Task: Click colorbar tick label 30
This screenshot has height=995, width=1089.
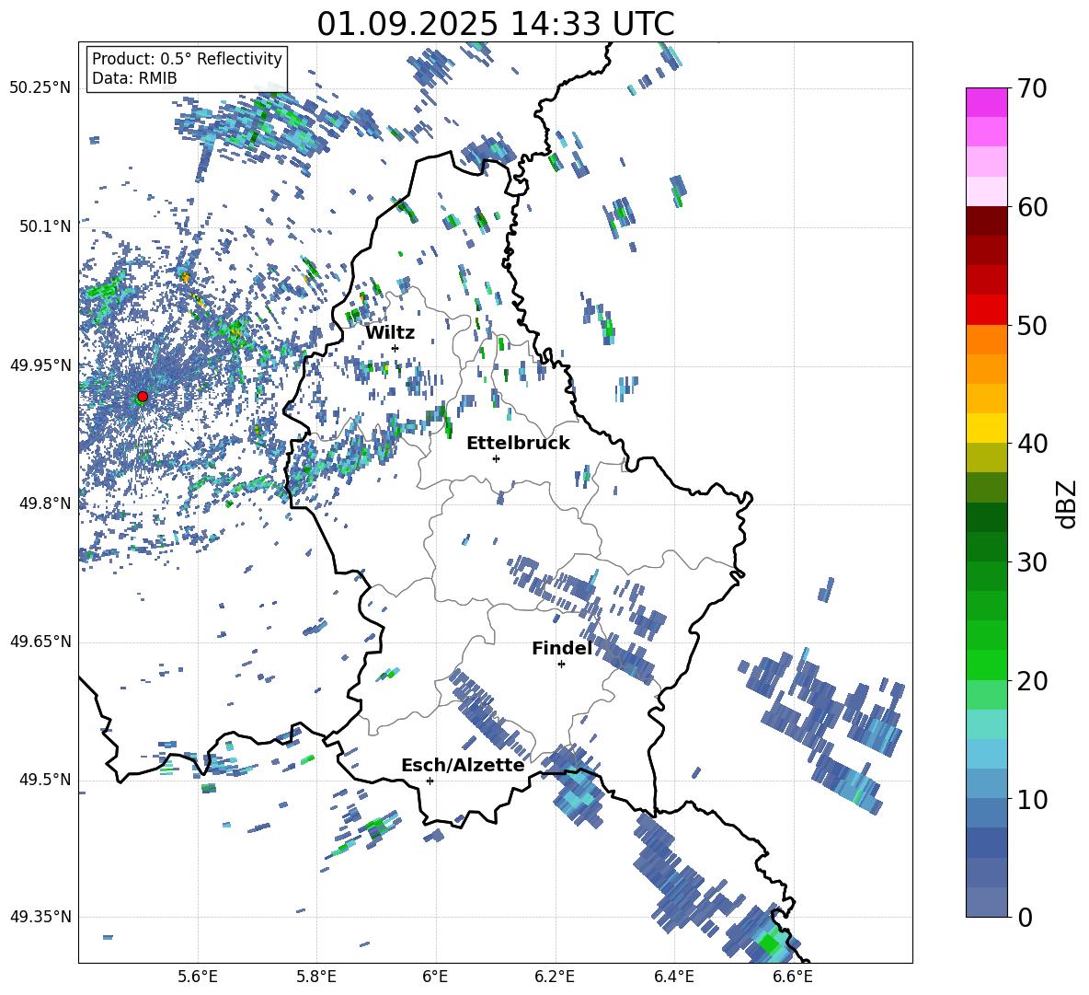Action: (1031, 562)
